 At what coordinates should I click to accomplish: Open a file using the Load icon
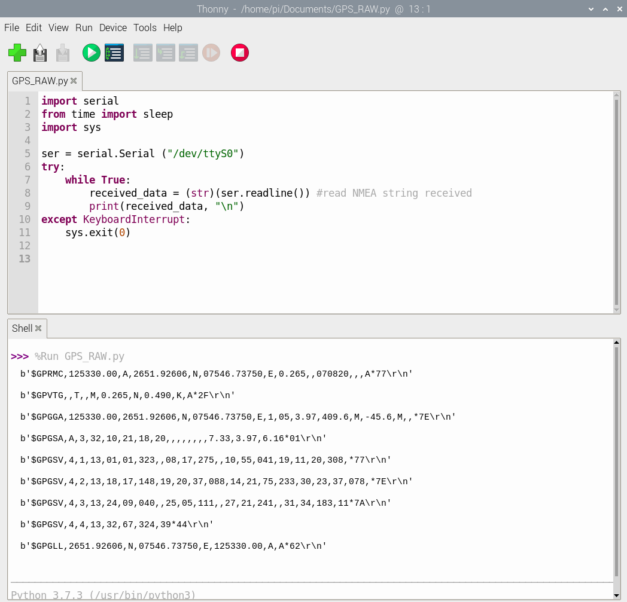(40, 53)
